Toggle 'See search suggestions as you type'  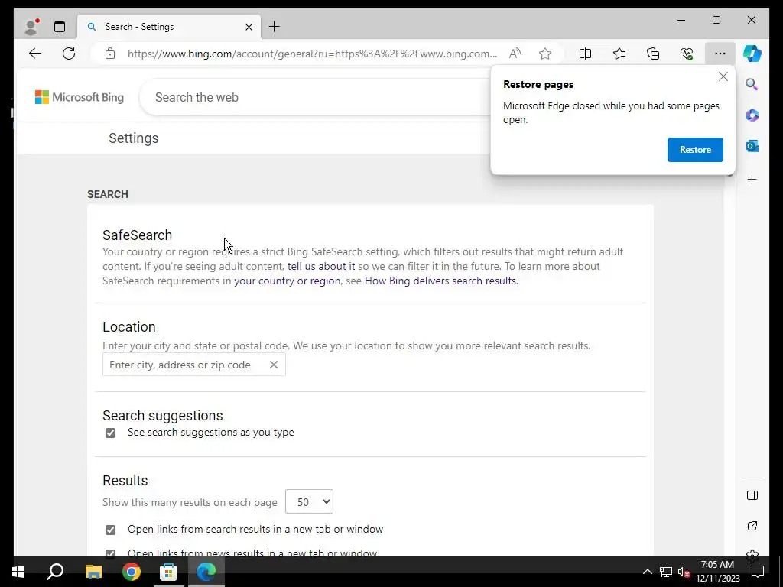(110, 433)
